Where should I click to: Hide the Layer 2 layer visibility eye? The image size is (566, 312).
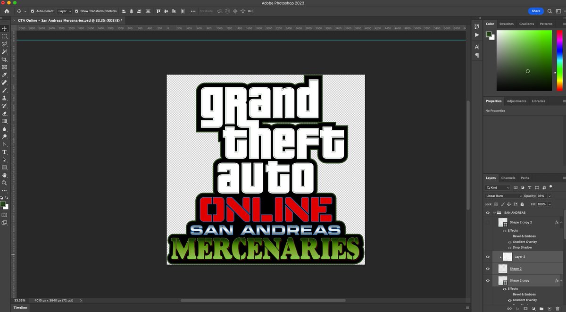point(488,256)
